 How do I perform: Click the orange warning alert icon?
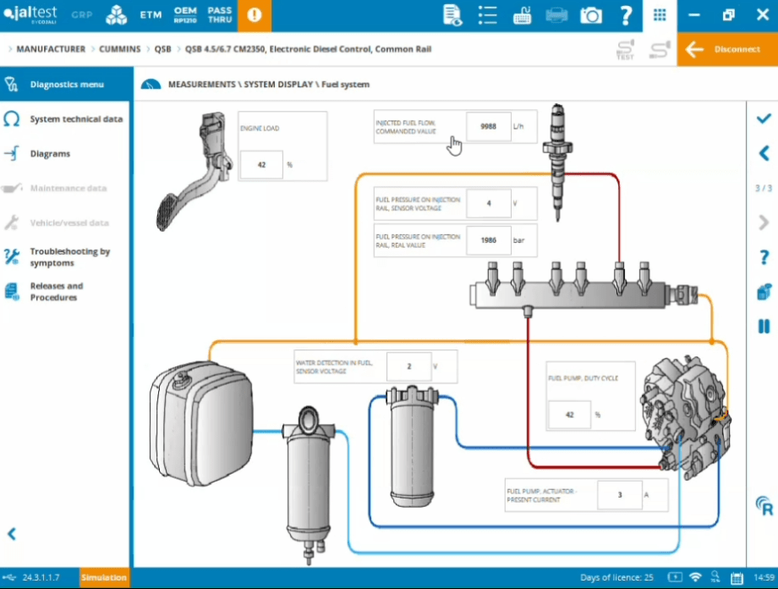[x=255, y=15]
